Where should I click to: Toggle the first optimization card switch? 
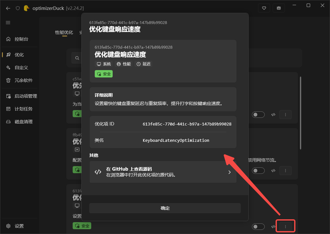click(258, 115)
